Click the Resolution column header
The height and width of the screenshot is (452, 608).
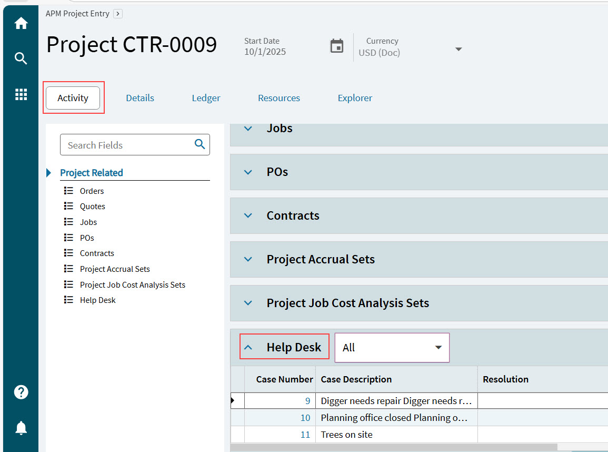[x=543, y=379]
